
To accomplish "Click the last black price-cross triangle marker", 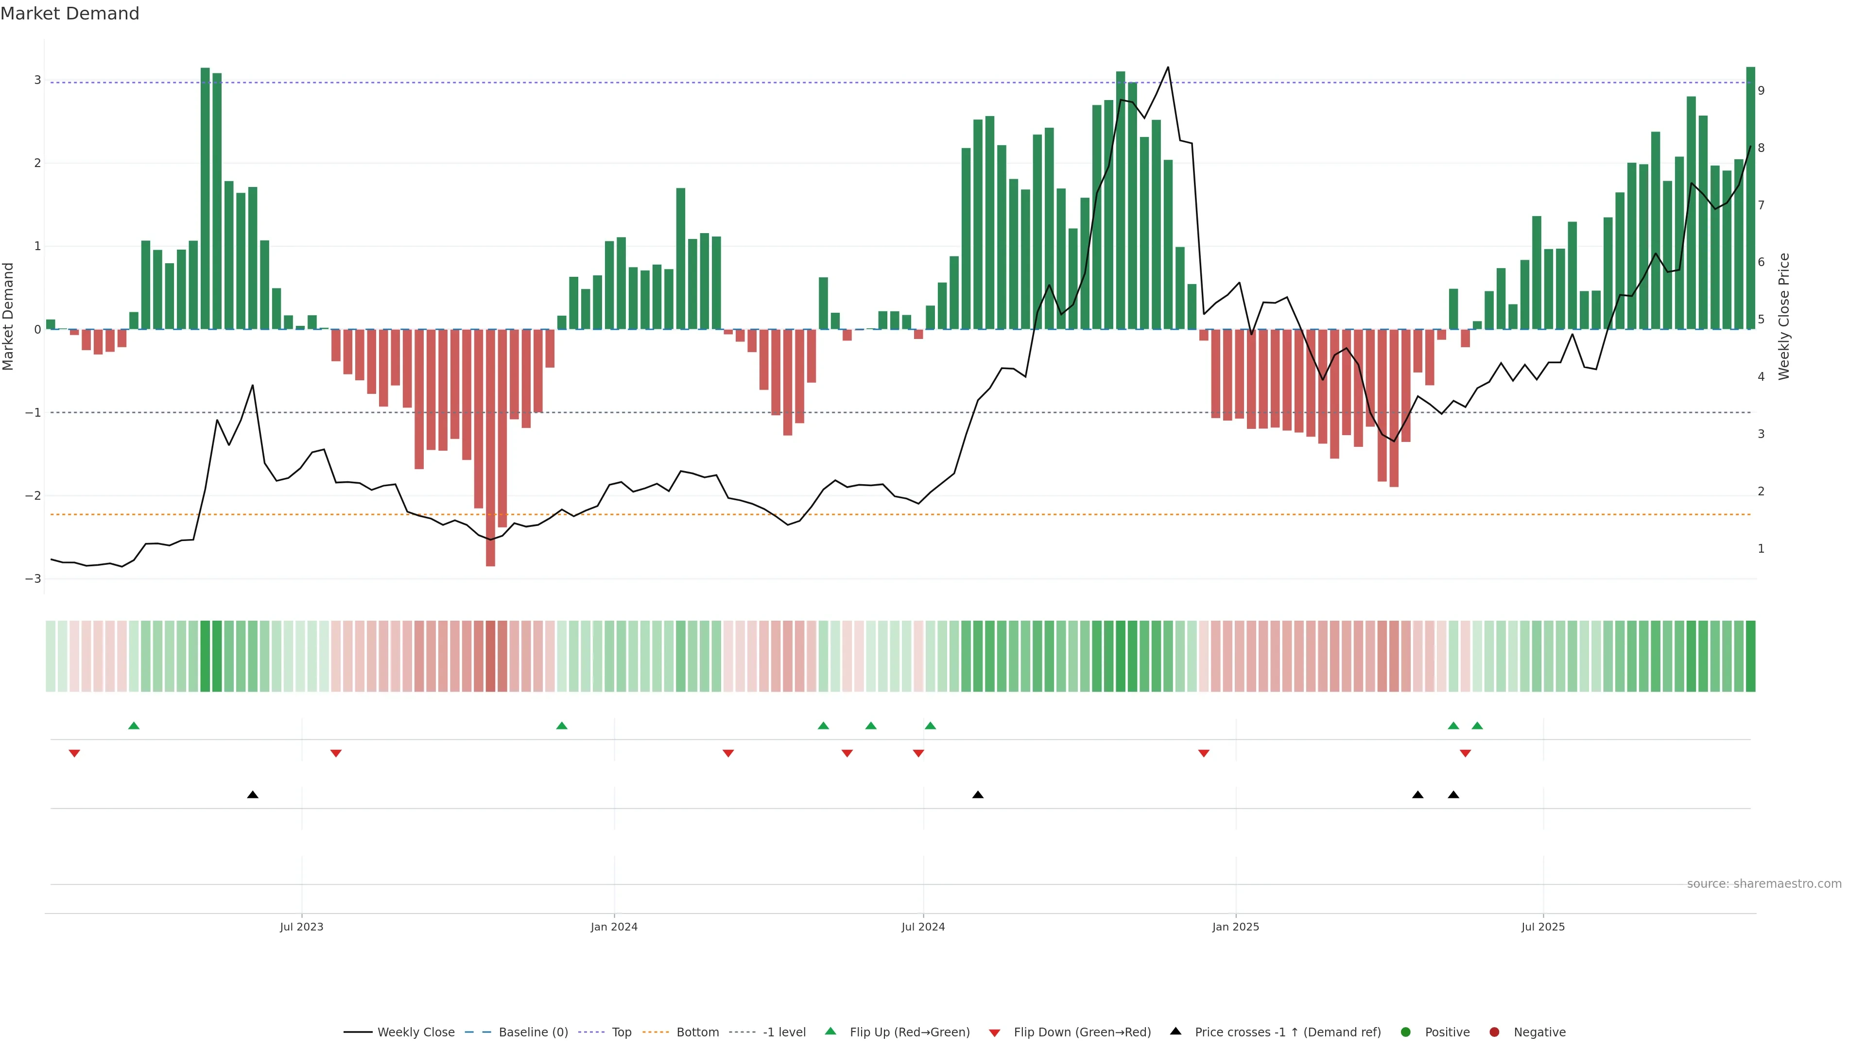I will [x=1453, y=795].
